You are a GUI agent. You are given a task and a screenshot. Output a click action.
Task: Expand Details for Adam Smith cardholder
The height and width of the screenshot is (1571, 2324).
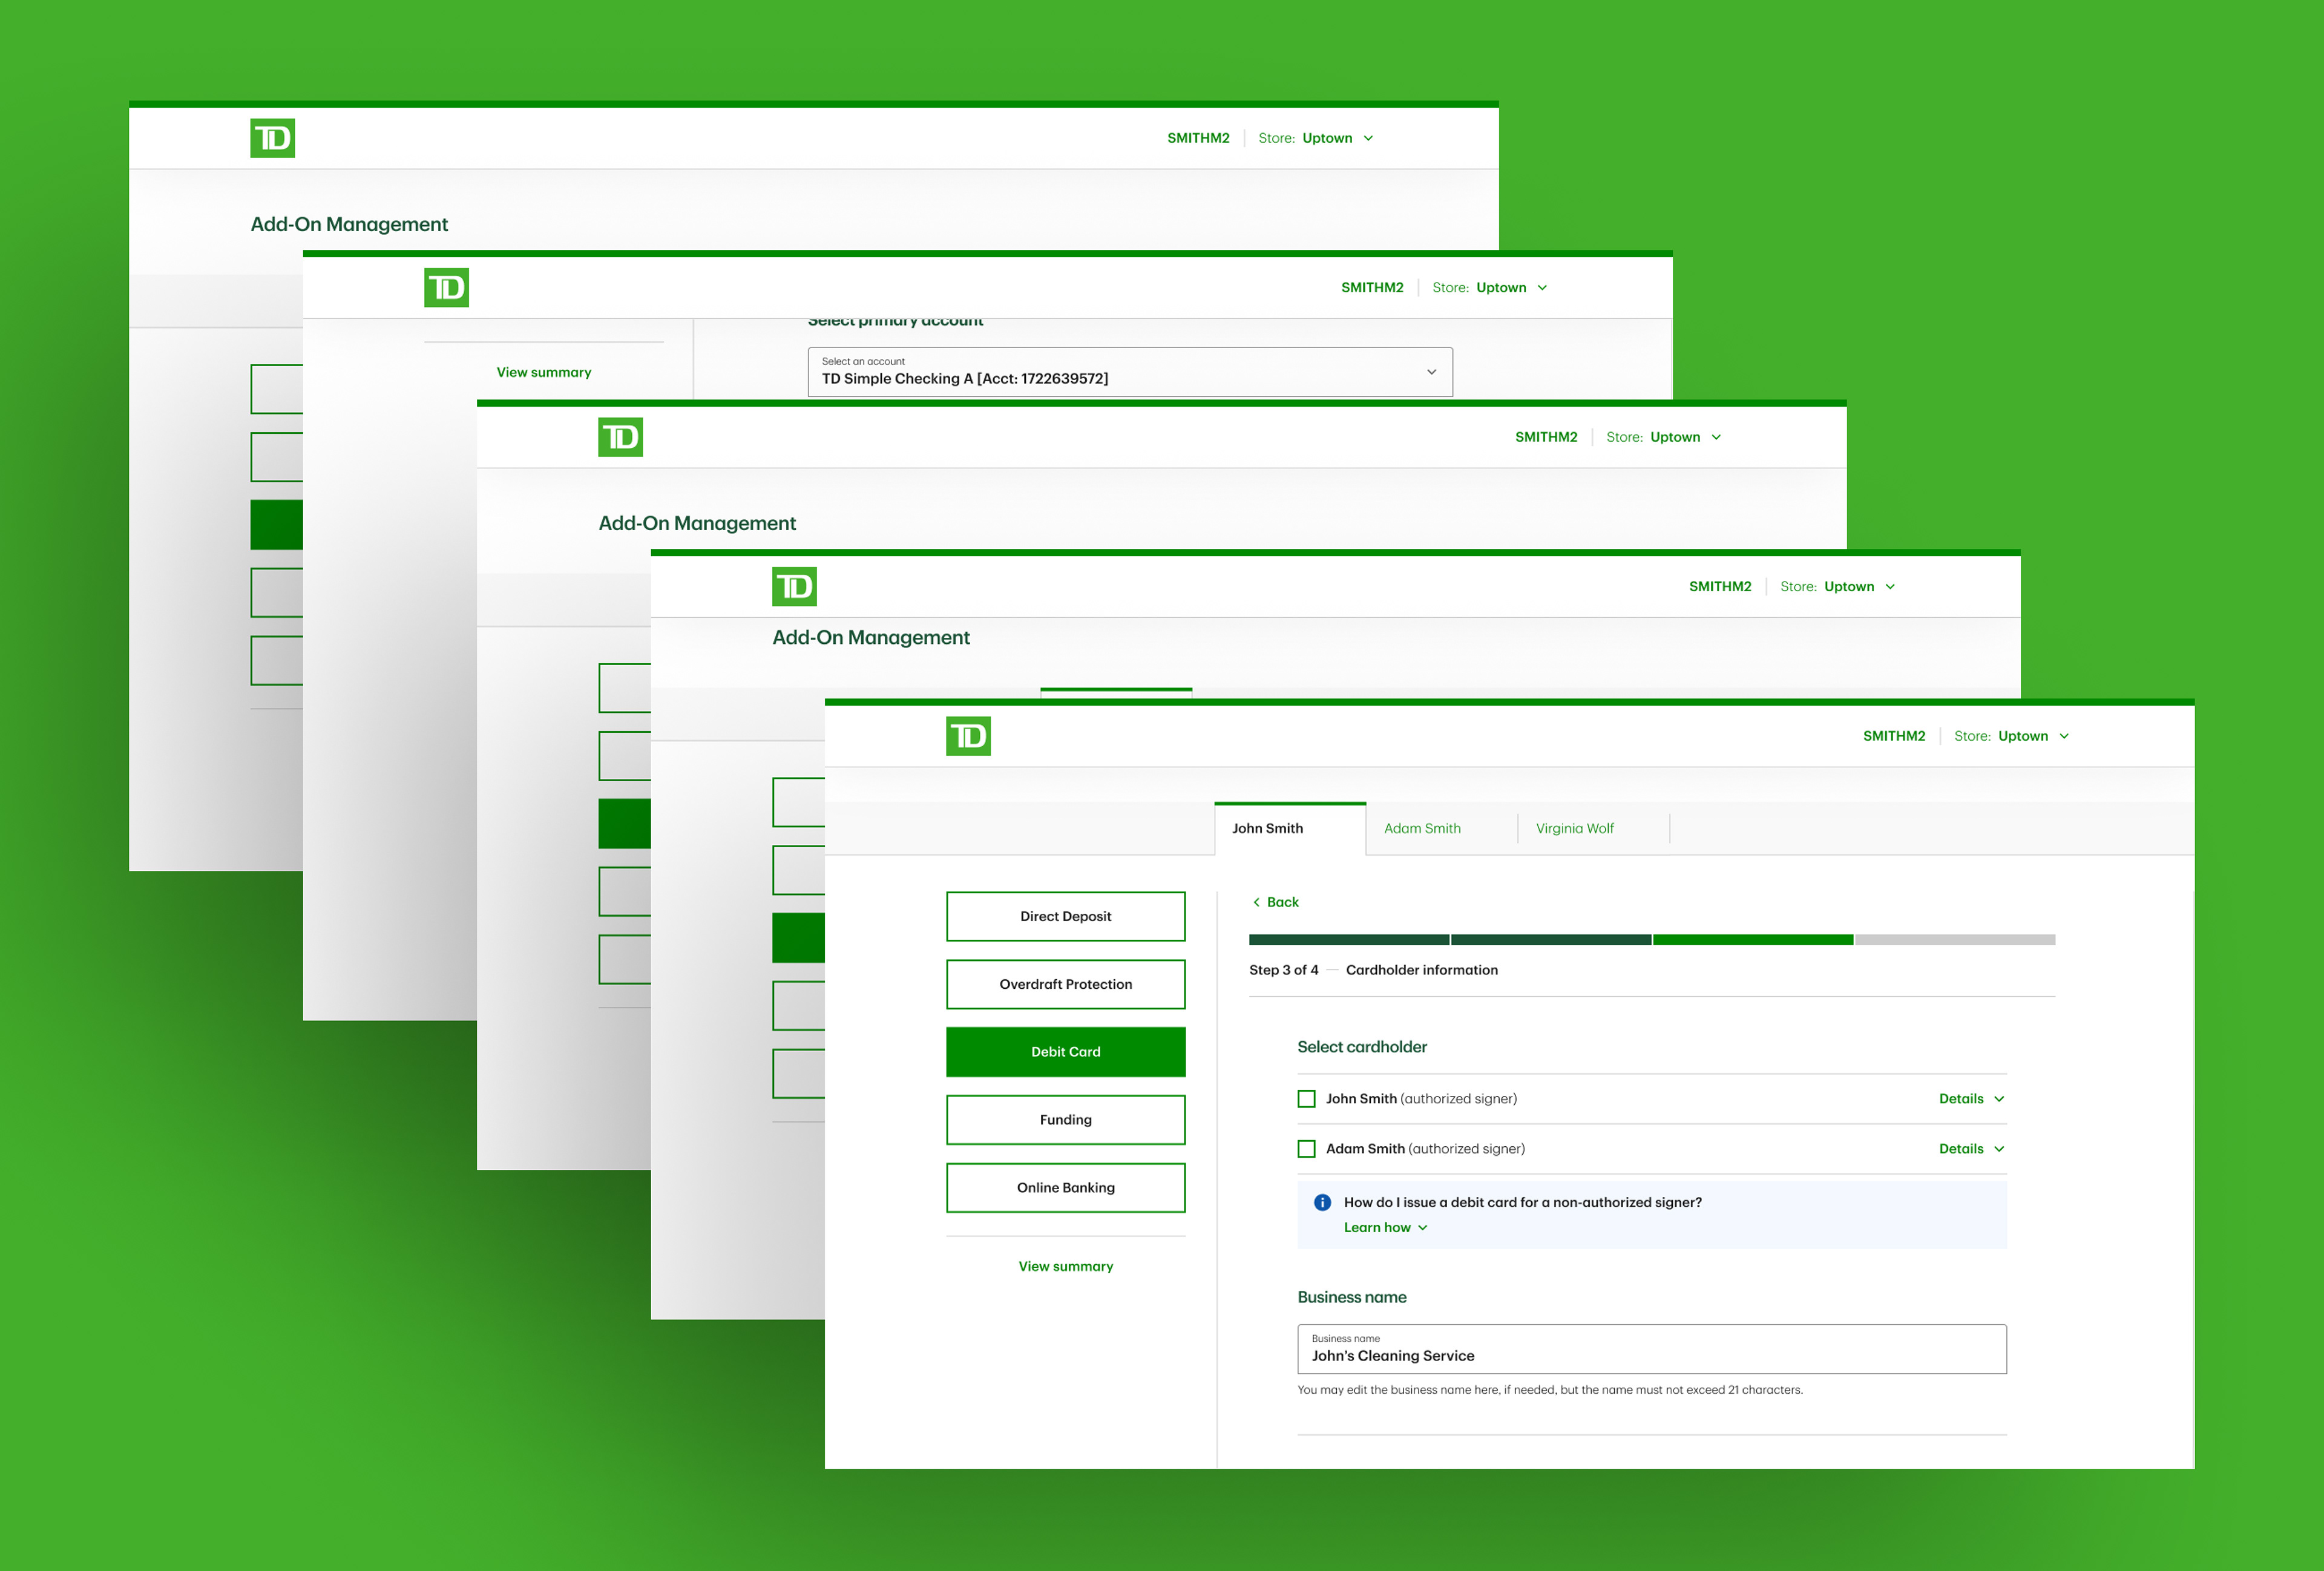coord(1971,1149)
